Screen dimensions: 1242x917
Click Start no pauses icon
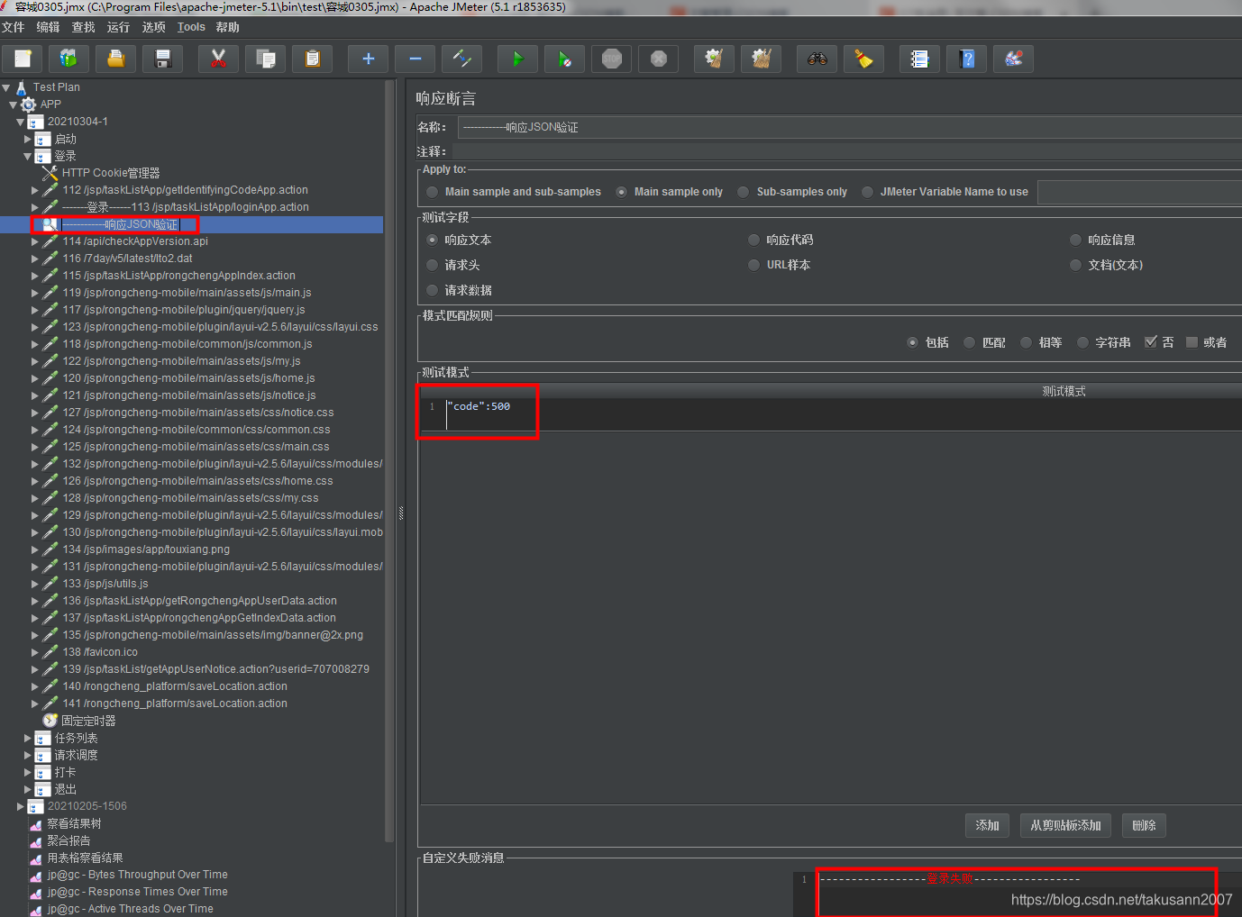tap(564, 59)
